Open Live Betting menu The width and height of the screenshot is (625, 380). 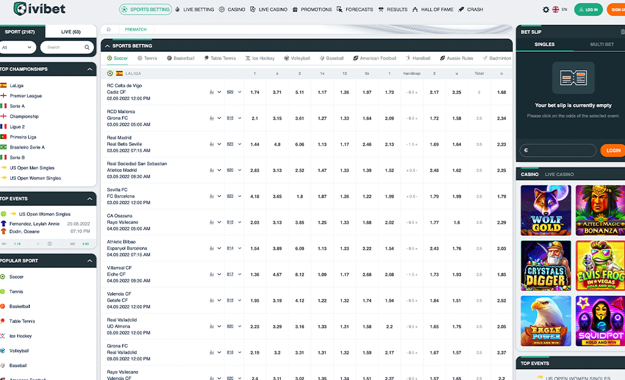pos(195,10)
